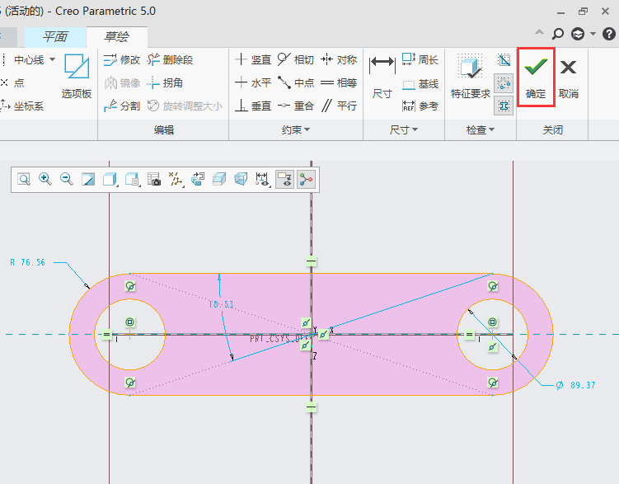Toggle the shade closed loops check
Image resolution: width=619 pixels, height=484 pixels.
pos(504,60)
